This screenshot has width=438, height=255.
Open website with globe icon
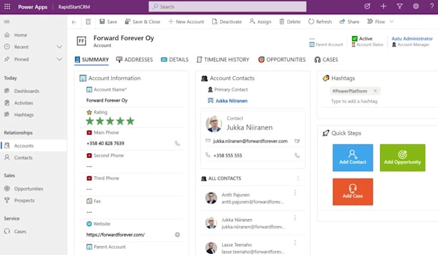(x=177, y=234)
